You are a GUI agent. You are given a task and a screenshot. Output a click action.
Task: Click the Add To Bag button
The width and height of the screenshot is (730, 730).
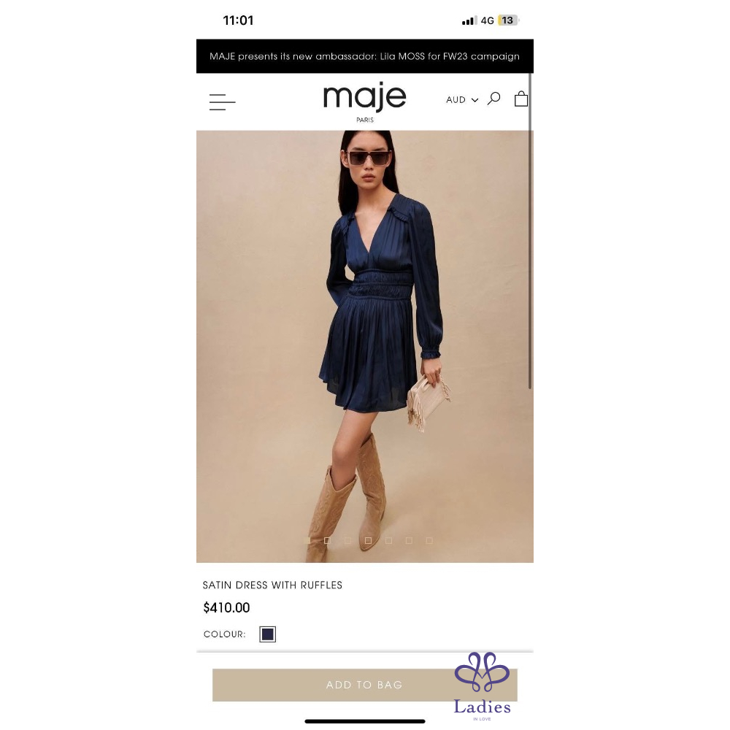(x=364, y=685)
